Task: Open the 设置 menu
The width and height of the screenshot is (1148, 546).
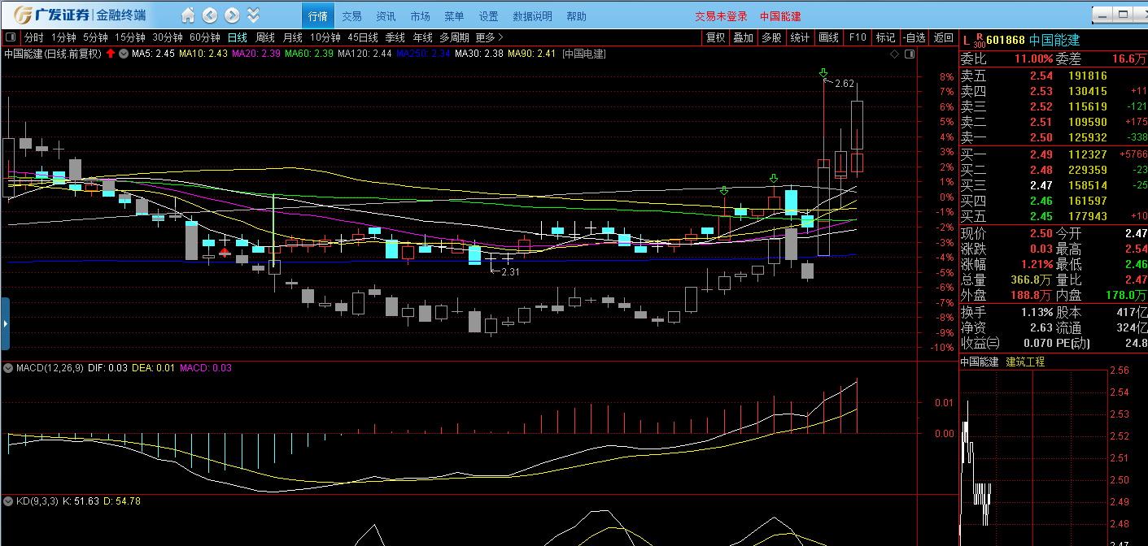Action: coord(488,16)
